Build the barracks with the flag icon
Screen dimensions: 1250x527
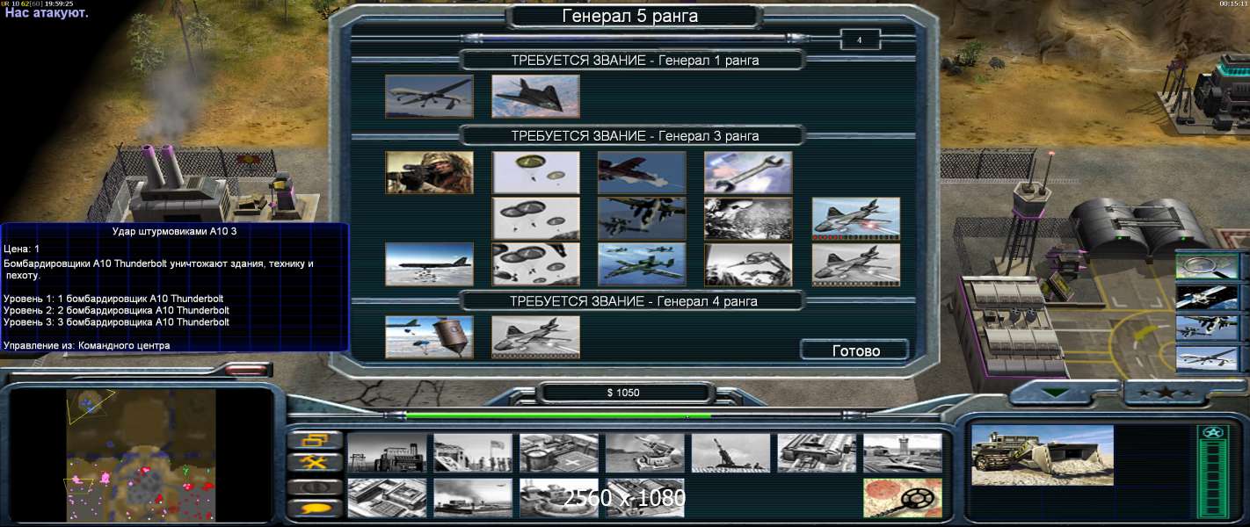click(x=473, y=453)
